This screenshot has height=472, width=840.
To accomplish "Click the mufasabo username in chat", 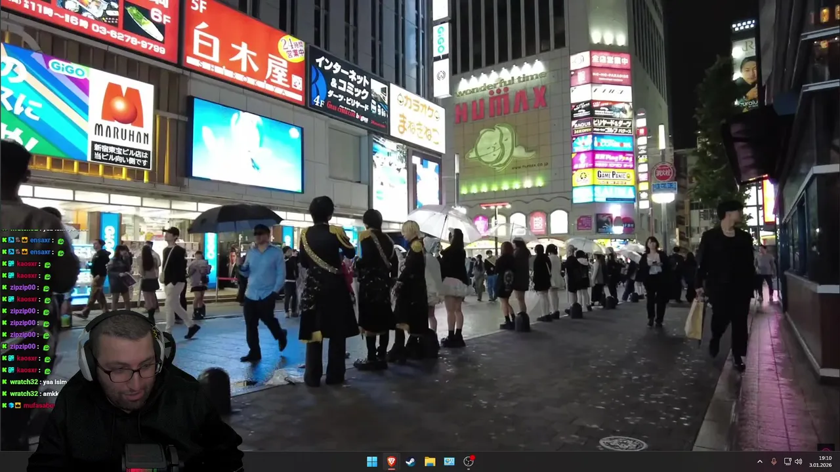I will pyautogui.click(x=39, y=405).
